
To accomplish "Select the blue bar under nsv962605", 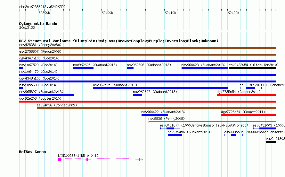I will [x=84, y=68].
